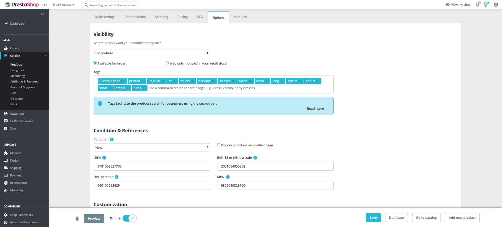The image size is (502, 227).
Task: Click the Customers person icon
Action: (x=6, y=114)
